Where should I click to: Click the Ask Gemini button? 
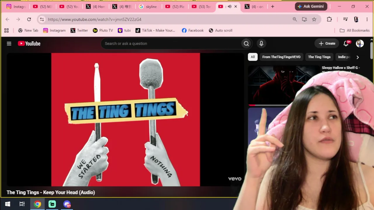pyautogui.click(x=311, y=6)
